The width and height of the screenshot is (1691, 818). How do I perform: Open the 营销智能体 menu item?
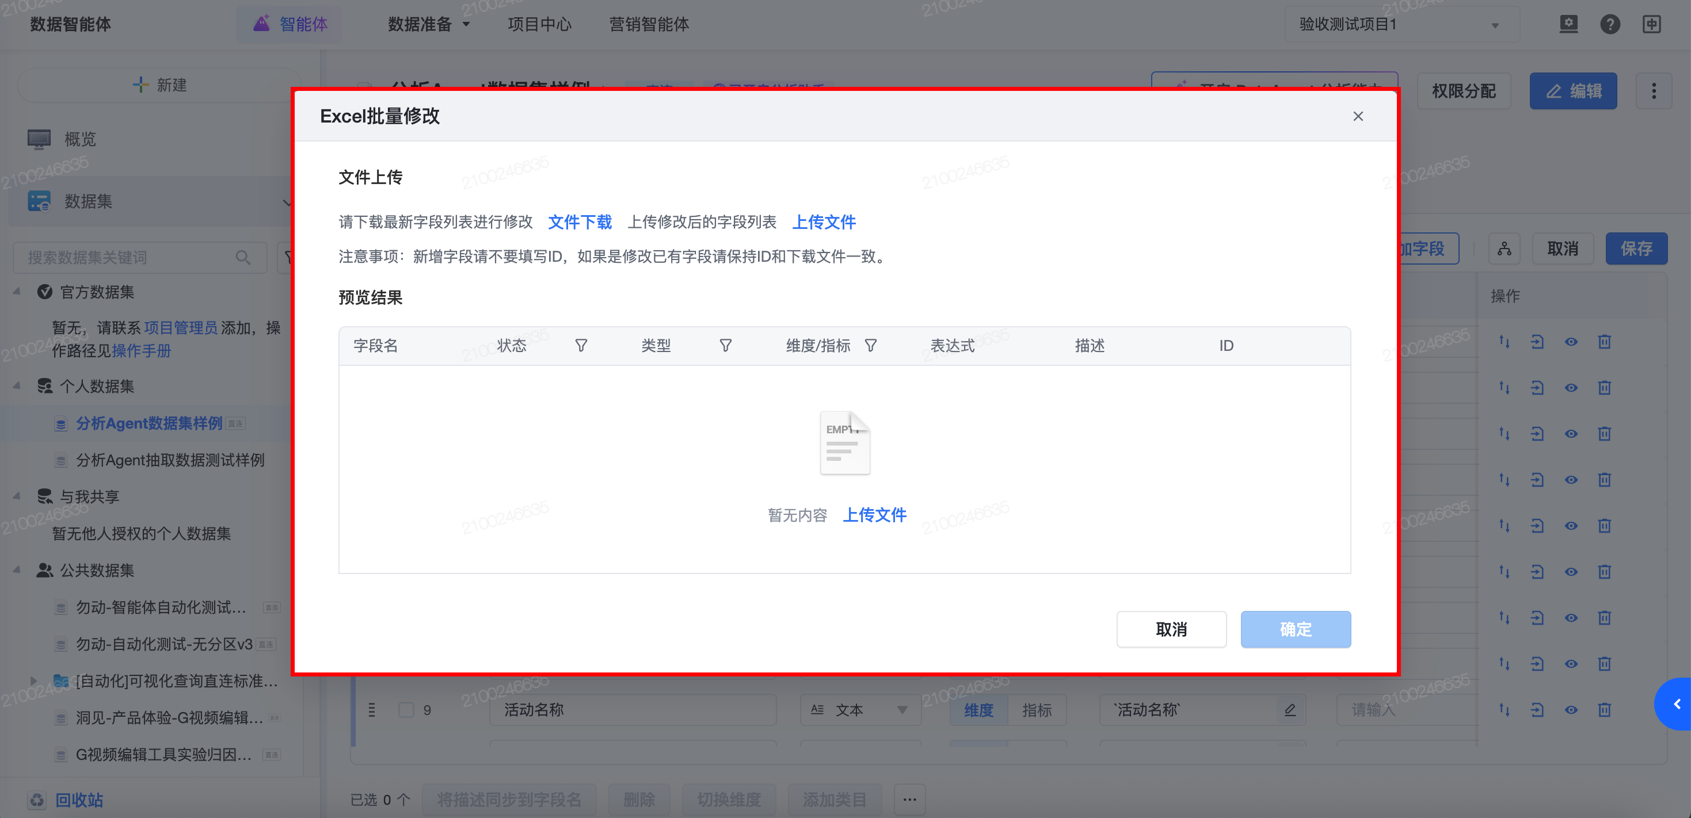point(649,25)
